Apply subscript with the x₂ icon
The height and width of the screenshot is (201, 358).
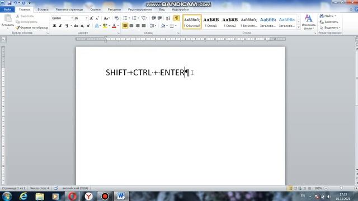pos(82,26)
